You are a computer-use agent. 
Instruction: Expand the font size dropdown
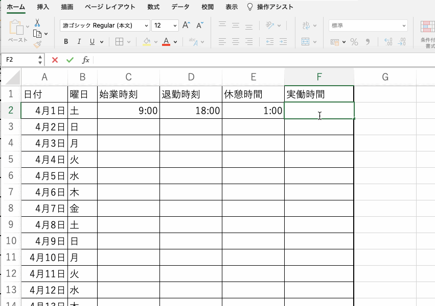tap(175, 25)
